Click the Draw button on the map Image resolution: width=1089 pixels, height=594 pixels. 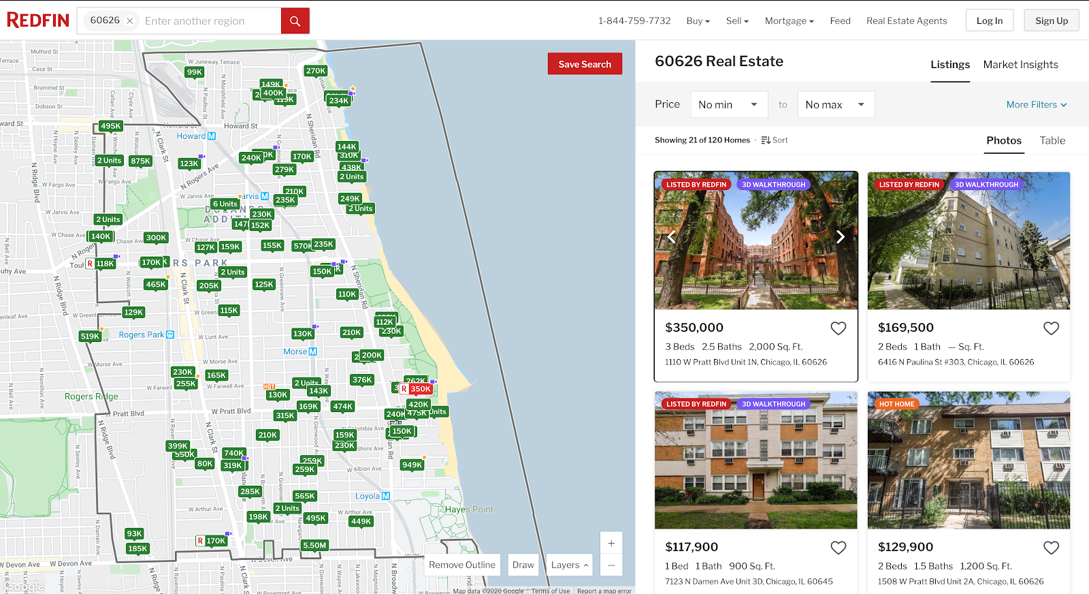[523, 565]
